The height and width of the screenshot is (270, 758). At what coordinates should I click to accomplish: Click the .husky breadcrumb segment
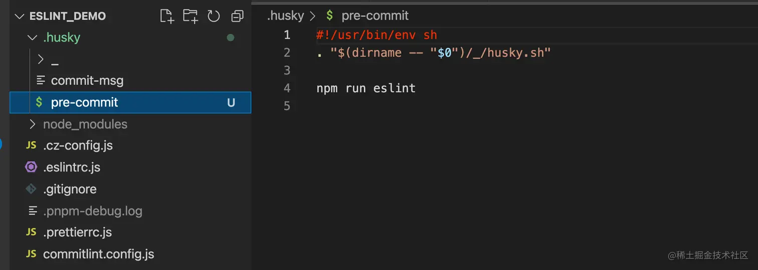pos(285,15)
